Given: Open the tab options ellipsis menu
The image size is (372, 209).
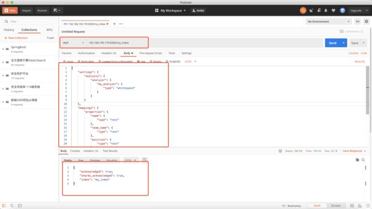Looking at the screenshot, I should pyautogui.click(x=121, y=24).
